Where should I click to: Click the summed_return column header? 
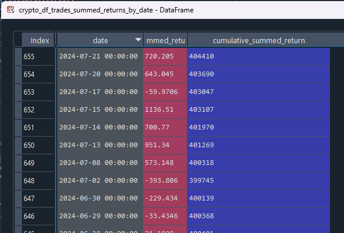click(x=165, y=40)
